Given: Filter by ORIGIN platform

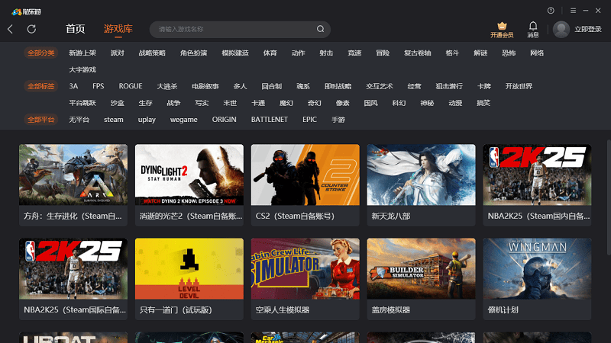Looking at the screenshot, I should [x=224, y=120].
